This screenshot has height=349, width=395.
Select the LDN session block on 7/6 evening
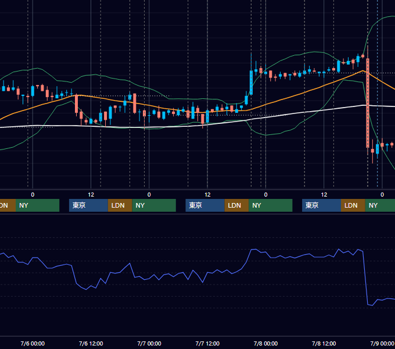120,205
